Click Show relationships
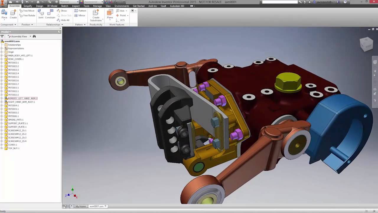The image size is (378, 213). tap(62, 11)
